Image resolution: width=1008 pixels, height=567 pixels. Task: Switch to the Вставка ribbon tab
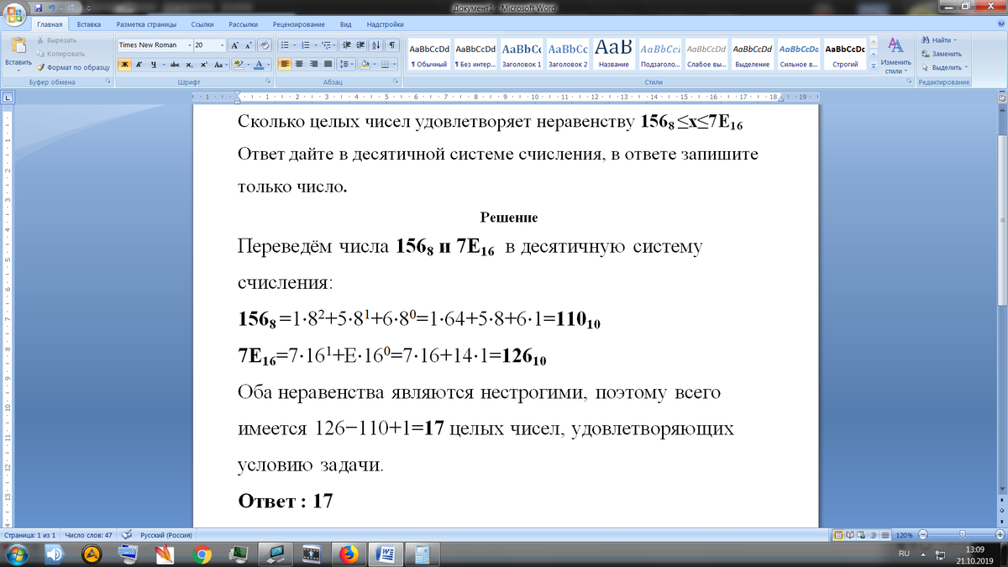click(88, 24)
